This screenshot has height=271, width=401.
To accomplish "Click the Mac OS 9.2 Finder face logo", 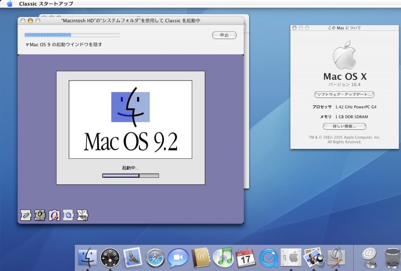I will [x=130, y=107].
